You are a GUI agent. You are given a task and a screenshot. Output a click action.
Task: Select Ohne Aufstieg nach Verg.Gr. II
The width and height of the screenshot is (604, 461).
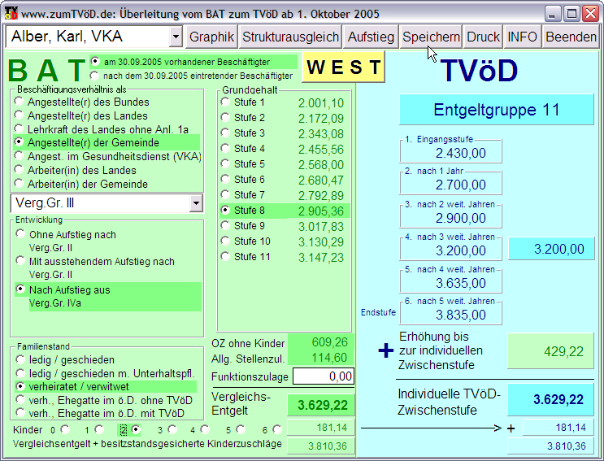20,235
